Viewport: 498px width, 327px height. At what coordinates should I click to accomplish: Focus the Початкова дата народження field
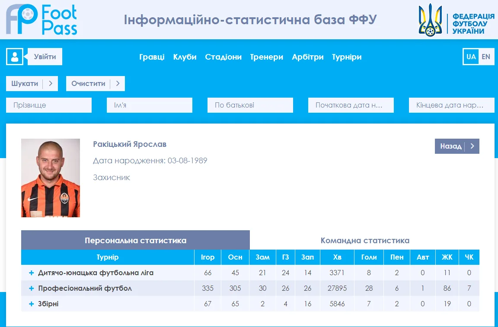[351, 105]
